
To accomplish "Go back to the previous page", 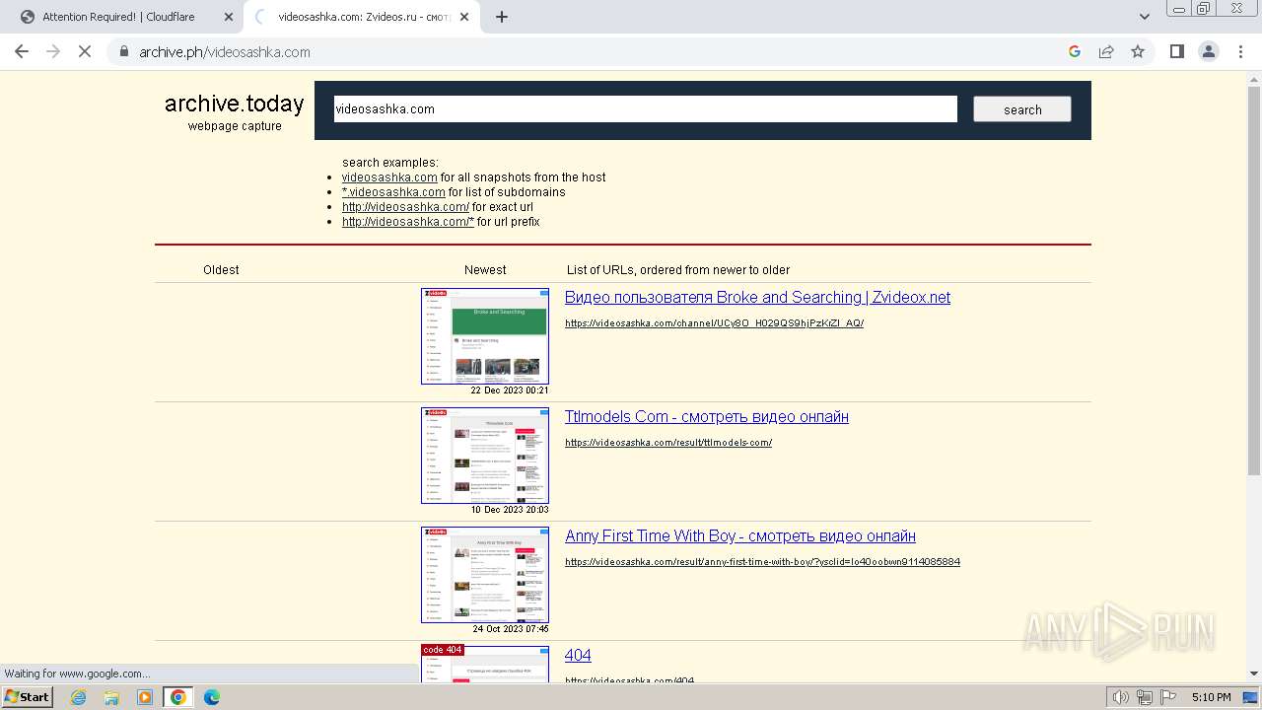I will [22, 51].
